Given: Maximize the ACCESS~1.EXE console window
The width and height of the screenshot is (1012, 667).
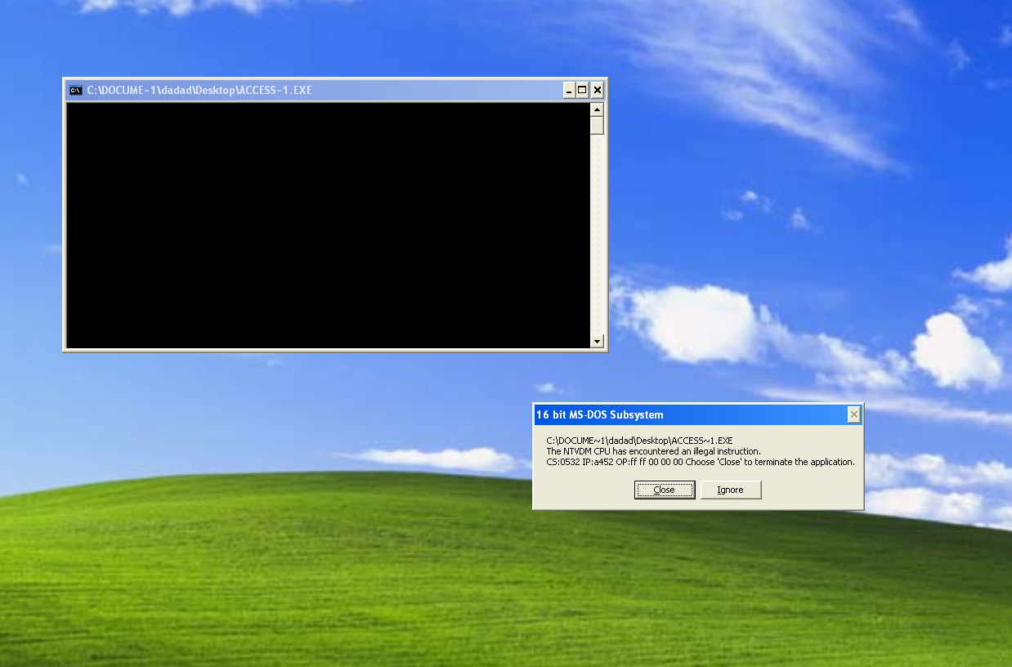Looking at the screenshot, I should (582, 90).
